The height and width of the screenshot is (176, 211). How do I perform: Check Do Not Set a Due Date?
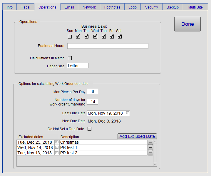point(90,129)
